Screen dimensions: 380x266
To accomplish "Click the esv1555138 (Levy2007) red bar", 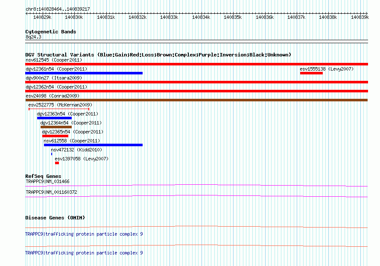I will click(311, 73).
